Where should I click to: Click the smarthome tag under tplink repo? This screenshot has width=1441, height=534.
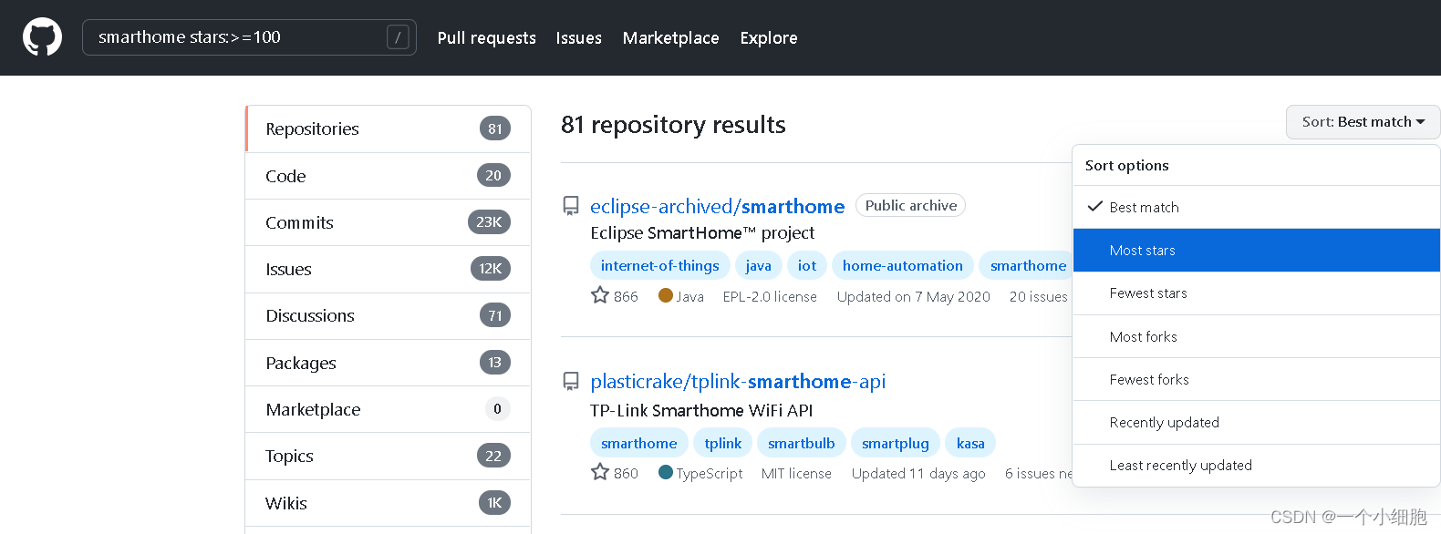(638, 443)
